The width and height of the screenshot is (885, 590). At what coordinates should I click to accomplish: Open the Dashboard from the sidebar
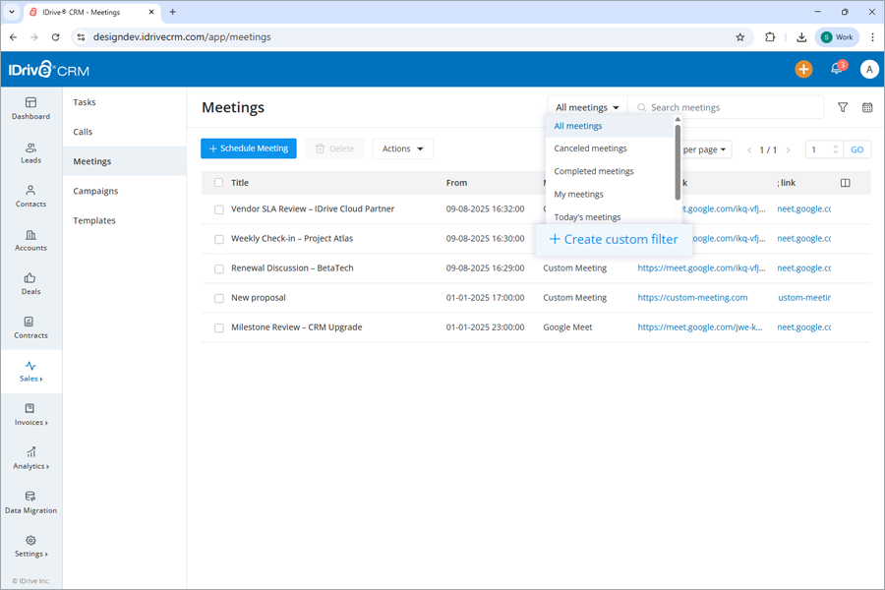point(30,108)
